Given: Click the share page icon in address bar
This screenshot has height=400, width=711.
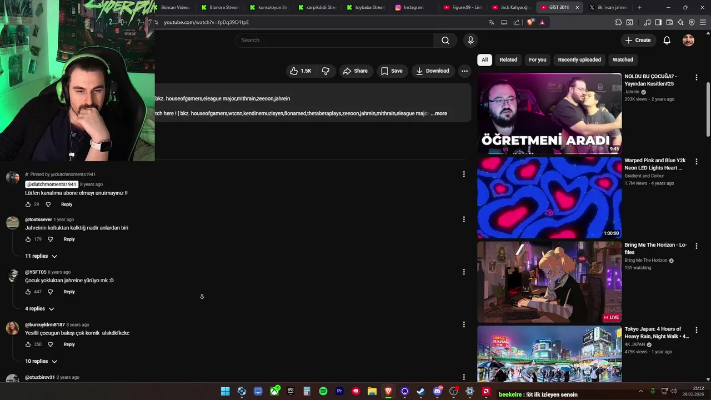Looking at the screenshot, I should [517, 22].
